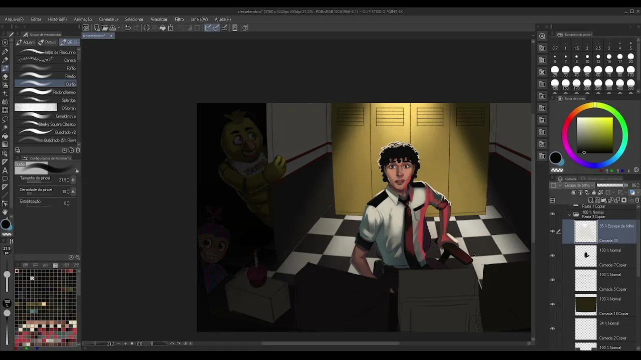Open the blending mode dropdown Escape de brilho
This screenshot has height=360, width=641.
tap(578, 185)
